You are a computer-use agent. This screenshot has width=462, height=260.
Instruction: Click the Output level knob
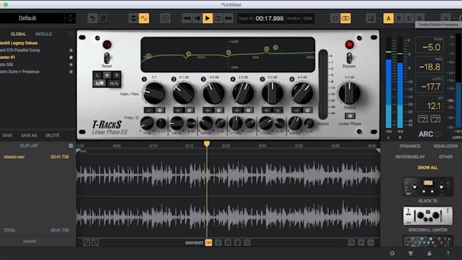(349, 93)
